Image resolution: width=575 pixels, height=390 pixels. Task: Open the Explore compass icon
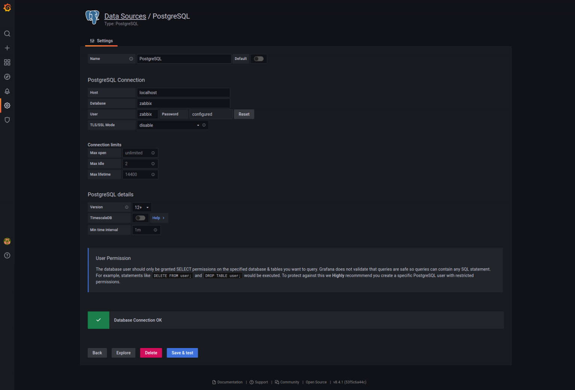click(x=7, y=77)
